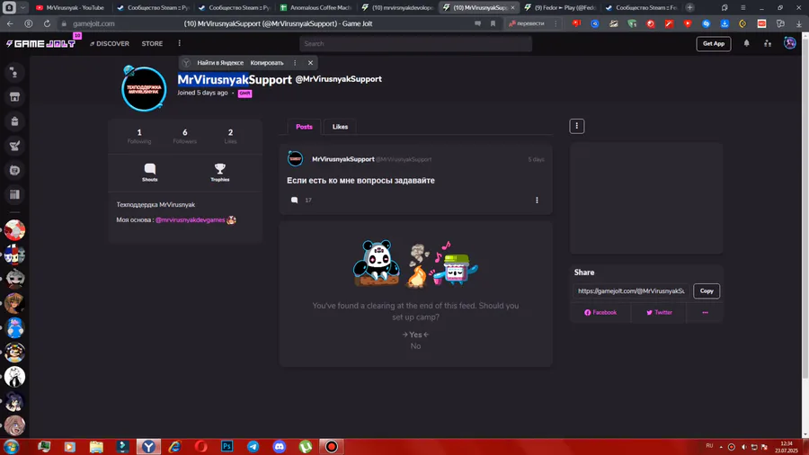Screen dimensions: 809x455
Task: Open the Trophies section
Action: click(220, 173)
